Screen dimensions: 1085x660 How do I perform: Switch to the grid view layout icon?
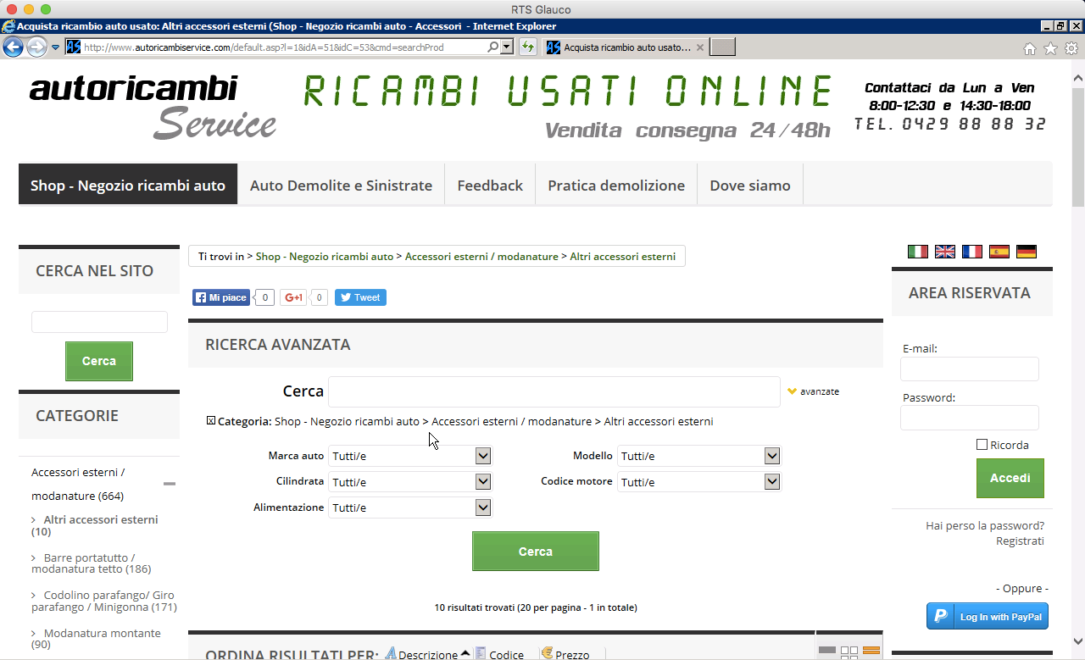[x=849, y=652]
